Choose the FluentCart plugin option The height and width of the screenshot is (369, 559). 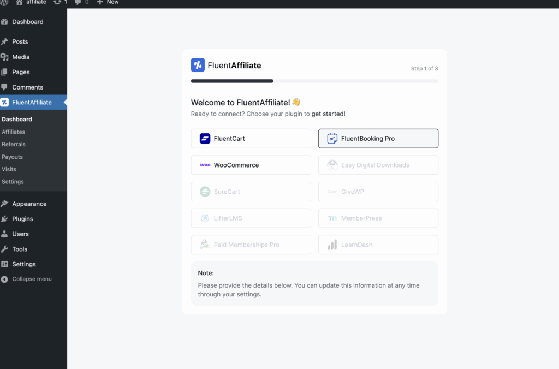tap(251, 139)
